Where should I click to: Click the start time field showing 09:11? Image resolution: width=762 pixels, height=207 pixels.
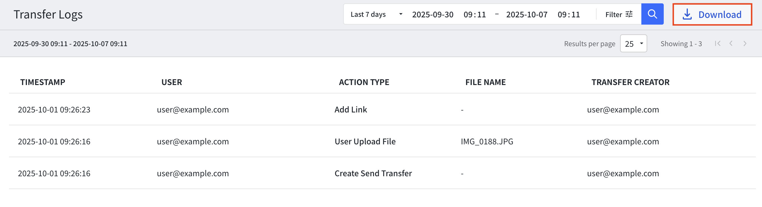click(x=475, y=14)
